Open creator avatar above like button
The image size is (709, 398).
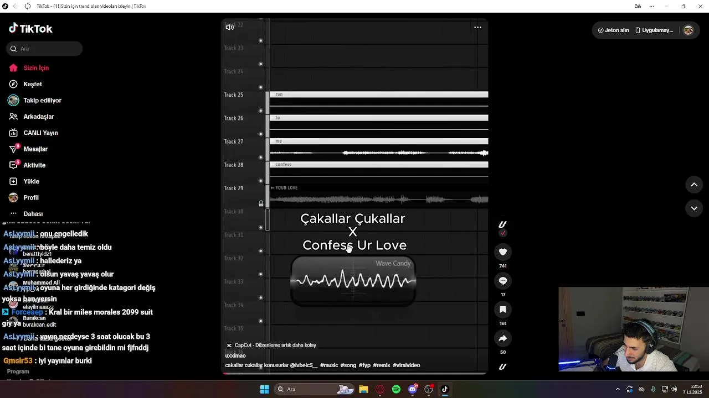click(502, 224)
